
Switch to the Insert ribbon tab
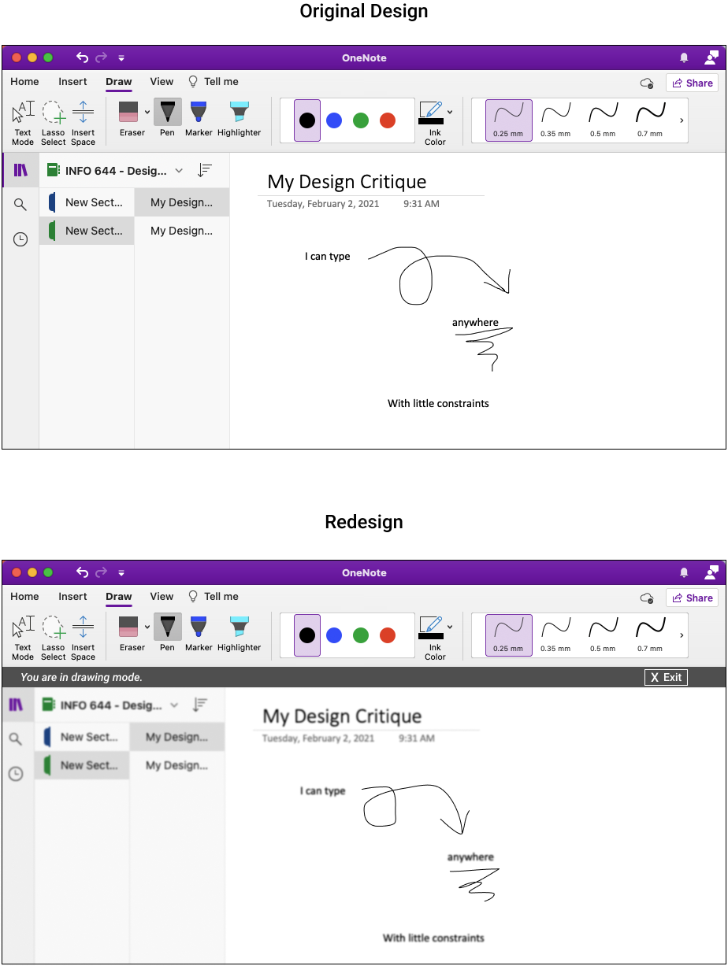(x=72, y=82)
